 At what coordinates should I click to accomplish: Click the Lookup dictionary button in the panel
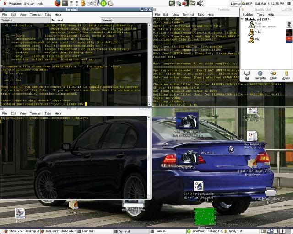pyautogui.click(x=235, y=3)
